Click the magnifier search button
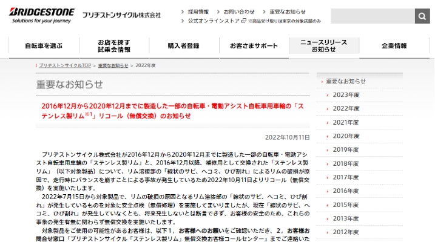The image size is (435, 242). point(422,16)
